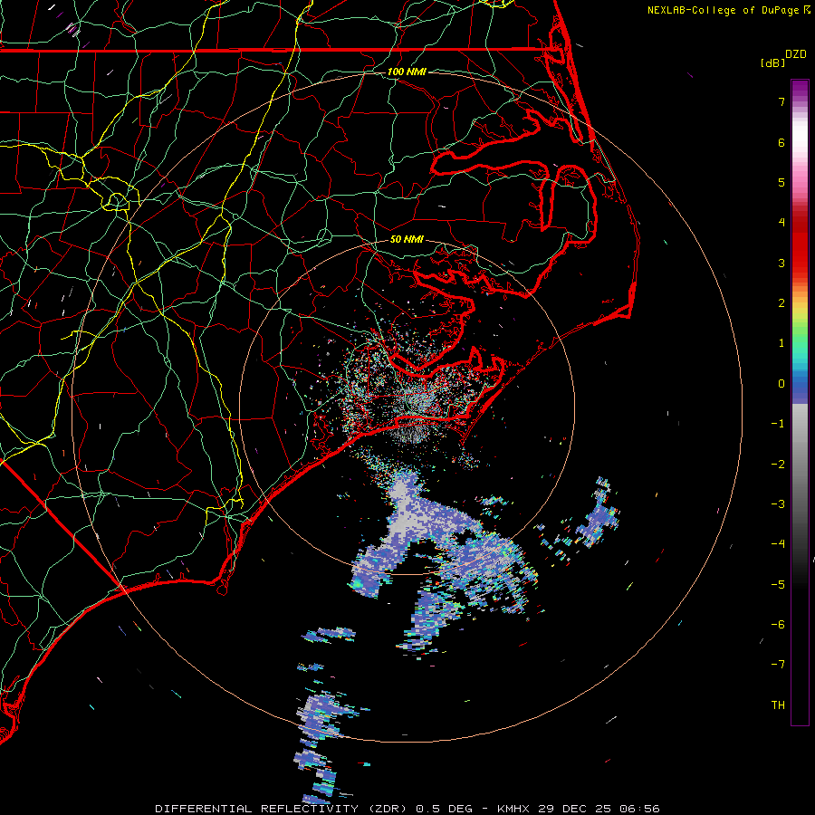Select the -4 tick label on dB scale
Image resolution: width=815 pixels, height=815 pixels.
coord(778,544)
